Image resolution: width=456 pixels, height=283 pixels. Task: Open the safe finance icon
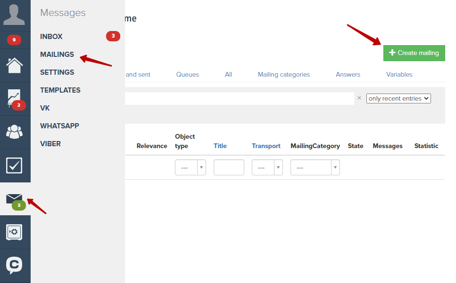[14, 232]
